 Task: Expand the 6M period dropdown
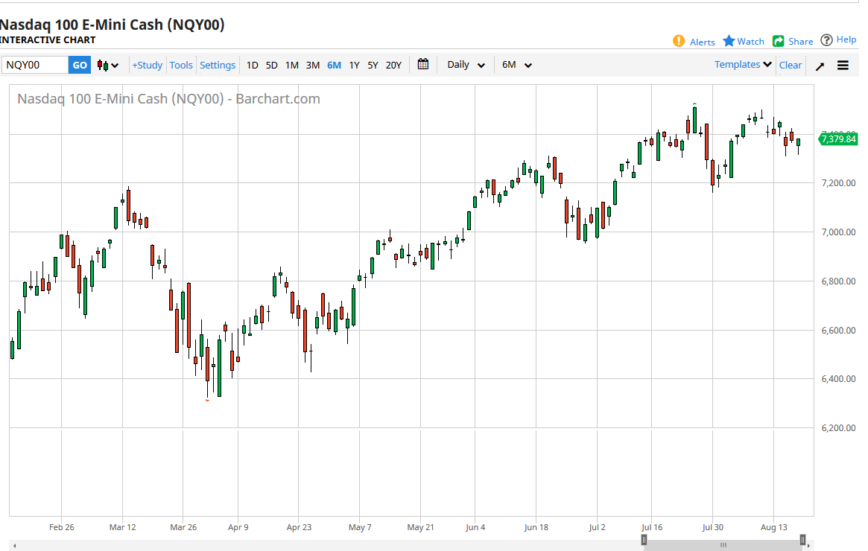[516, 65]
